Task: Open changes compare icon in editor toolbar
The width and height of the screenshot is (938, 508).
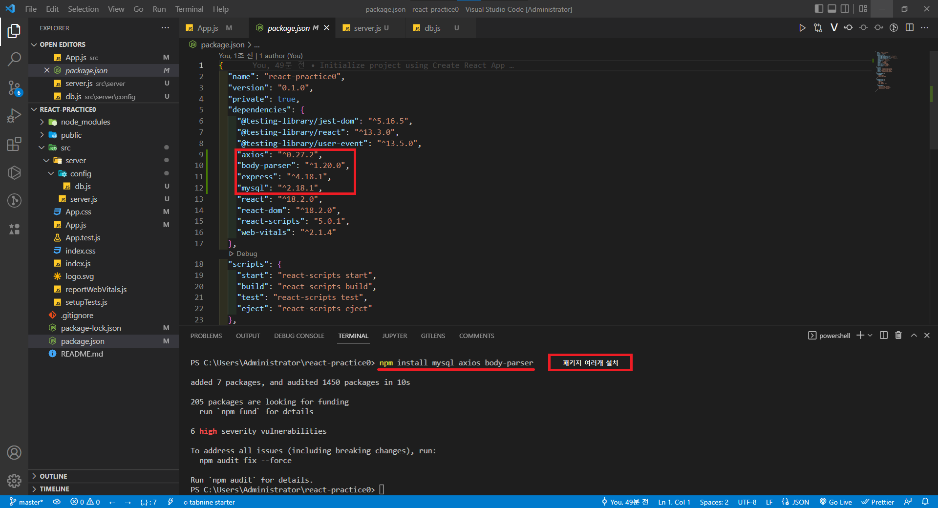Action: pyautogui.click(x=818, y=28)
